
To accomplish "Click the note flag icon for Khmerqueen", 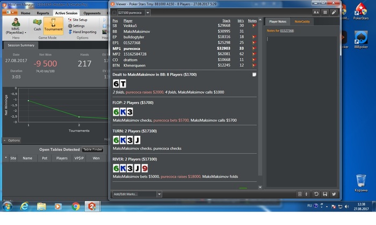I will coord(254,66).
